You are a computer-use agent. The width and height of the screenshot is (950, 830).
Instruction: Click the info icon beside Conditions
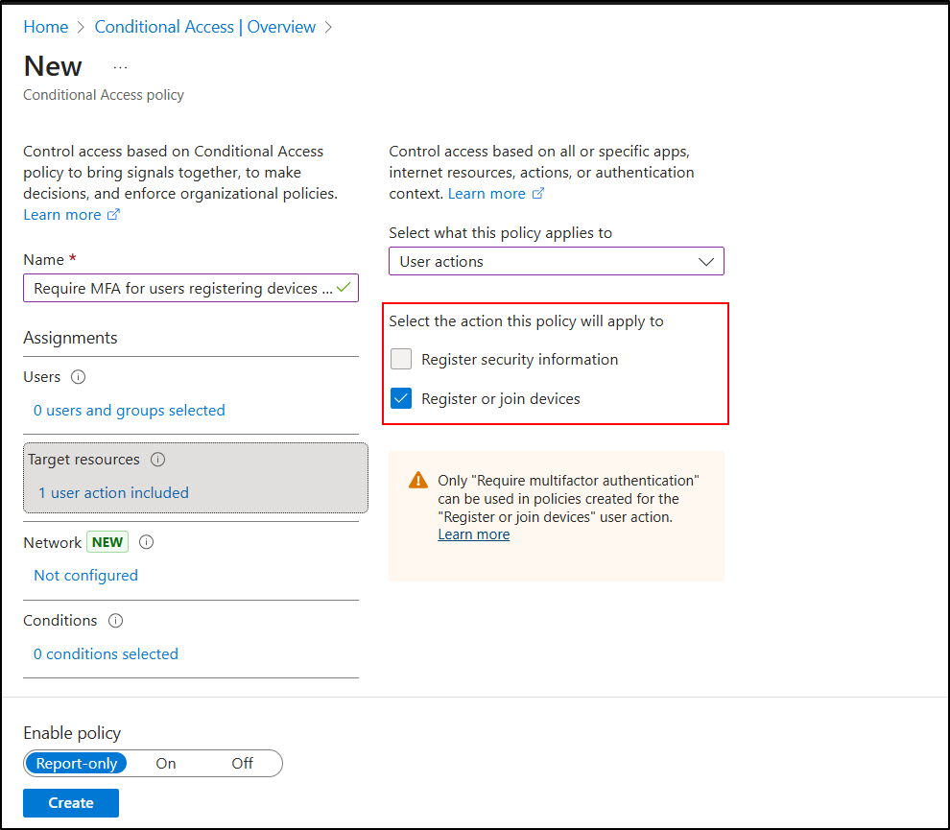pos(116,621)
